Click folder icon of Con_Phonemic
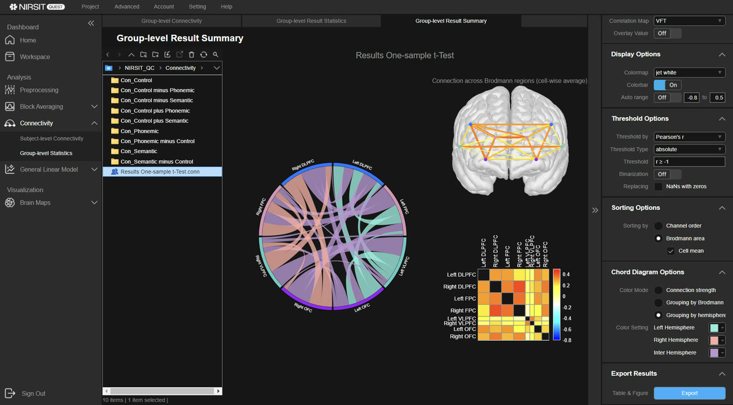The height and width of the screenshot is (405, 733). (114, 131)
